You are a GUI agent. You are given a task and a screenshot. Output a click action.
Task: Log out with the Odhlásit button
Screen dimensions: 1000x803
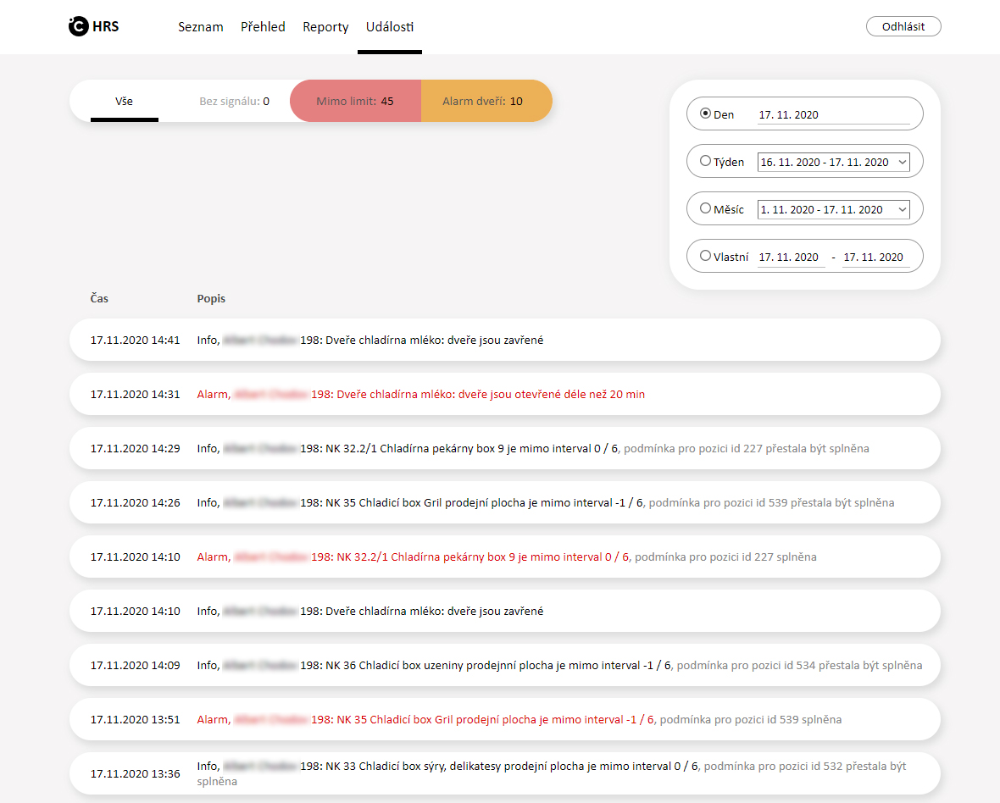(903, 26)
